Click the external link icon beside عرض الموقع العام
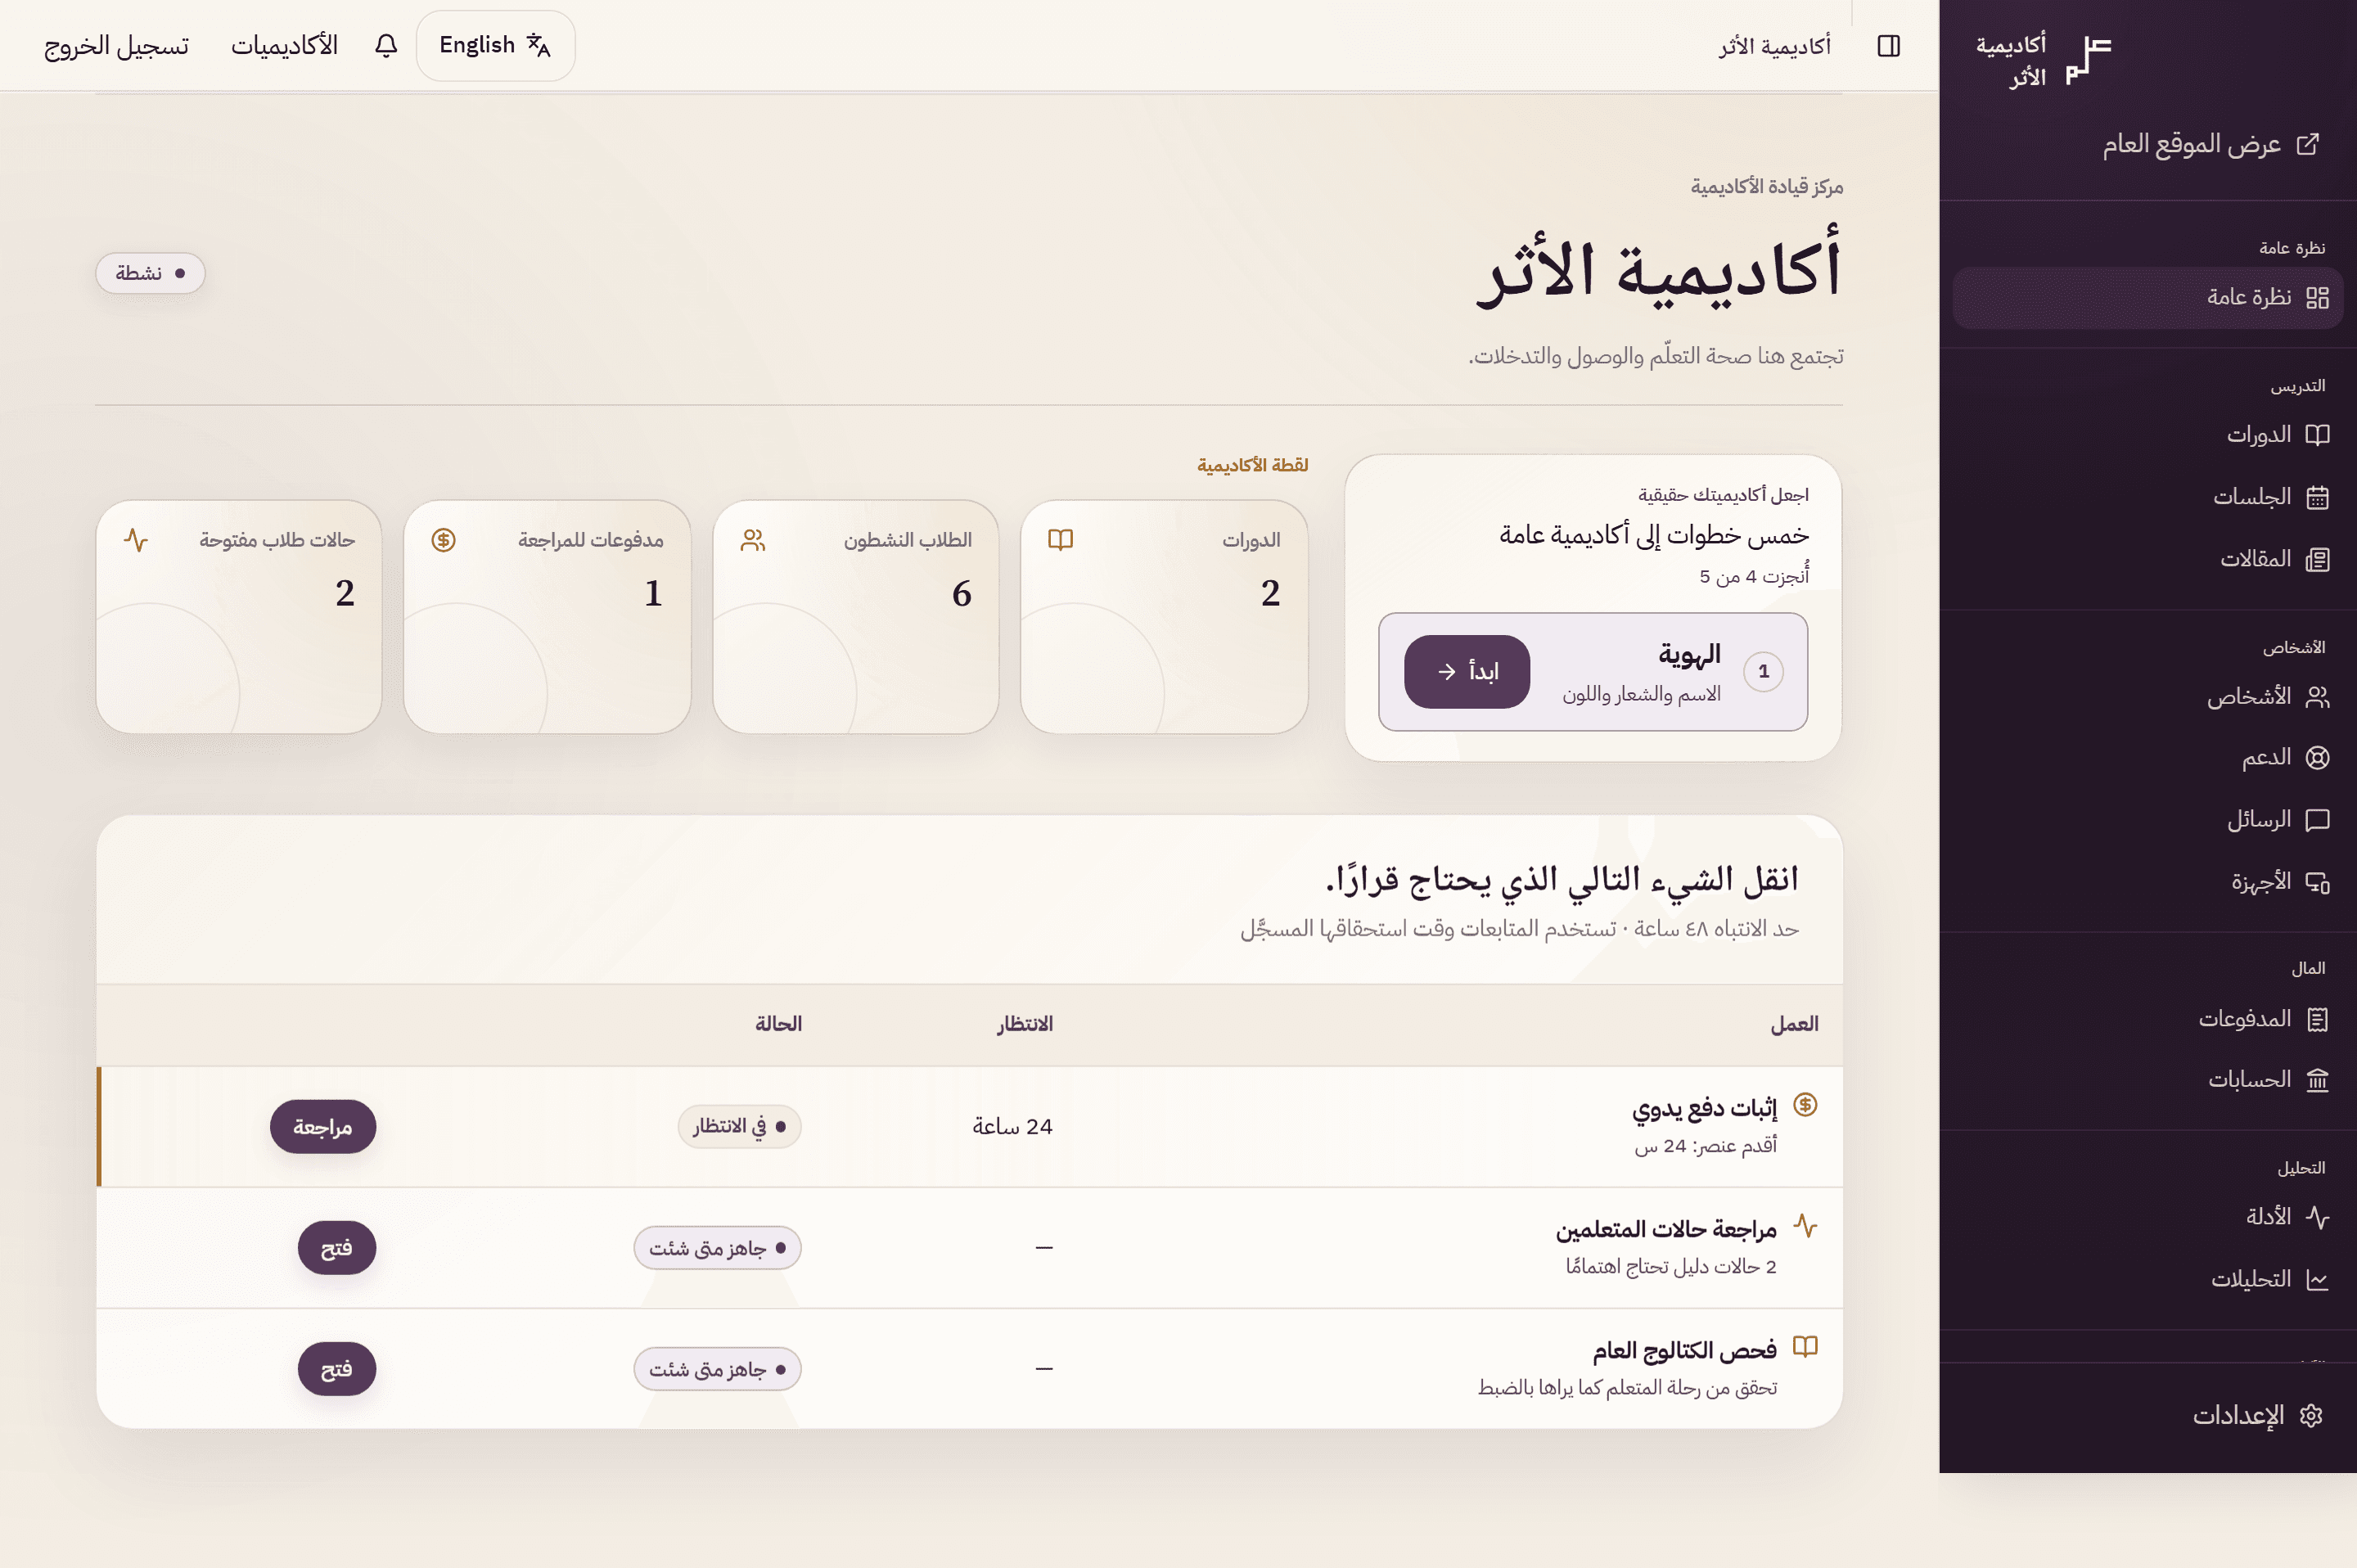Viewport: 2357px width, 1568px height. coord(2308,144)
